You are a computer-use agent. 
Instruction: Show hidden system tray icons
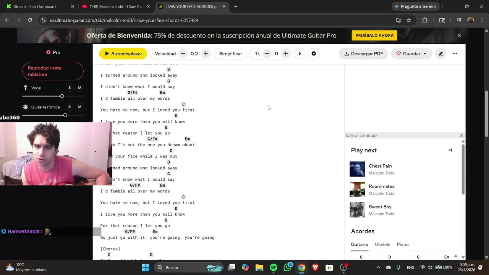point(378,267)
